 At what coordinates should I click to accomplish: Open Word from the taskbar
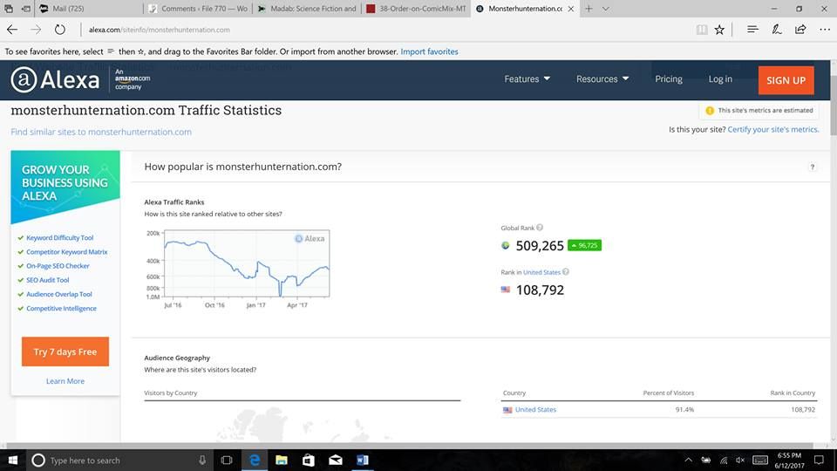click(x=362, y=460)
